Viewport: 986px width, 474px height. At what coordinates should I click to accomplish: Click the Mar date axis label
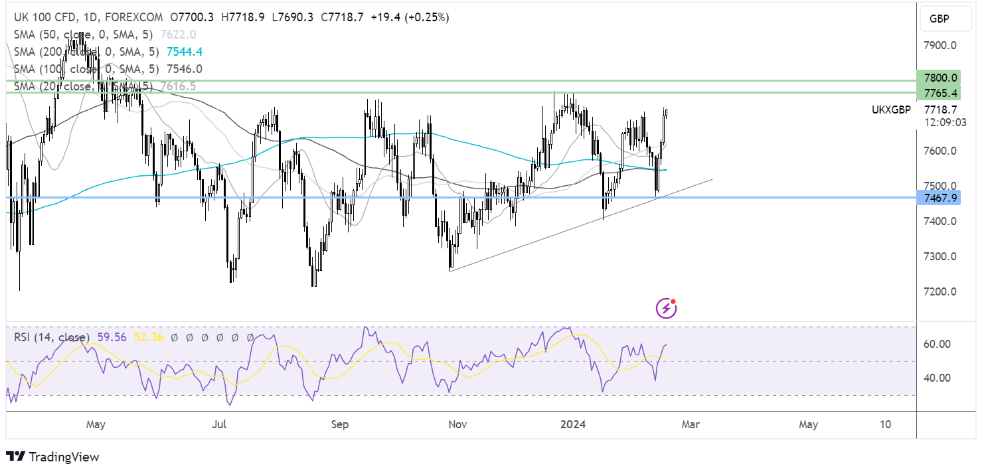(691, 424)
